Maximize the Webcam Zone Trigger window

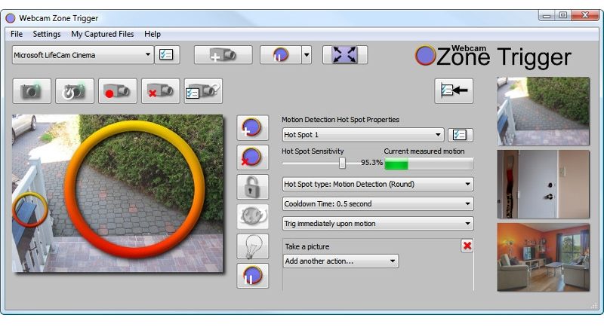coord(563,16)
